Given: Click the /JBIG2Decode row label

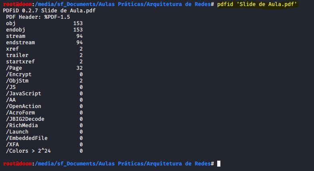Looking at the screenshot, I should pos(25,119).
